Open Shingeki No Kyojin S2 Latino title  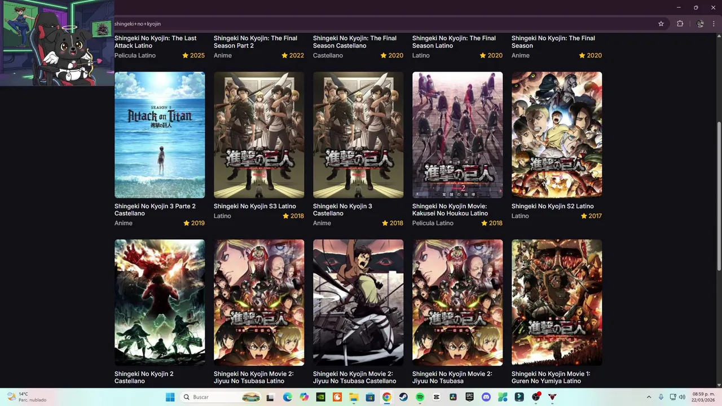(x=553, y=206)
